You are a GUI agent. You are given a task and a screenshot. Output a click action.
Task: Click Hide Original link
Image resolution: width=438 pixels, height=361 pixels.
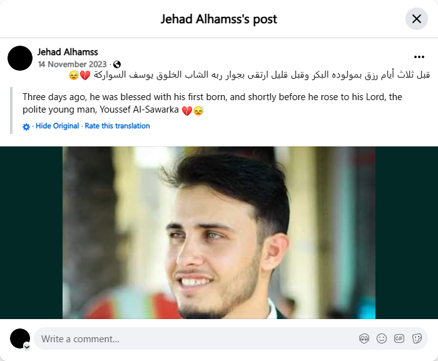58,126
